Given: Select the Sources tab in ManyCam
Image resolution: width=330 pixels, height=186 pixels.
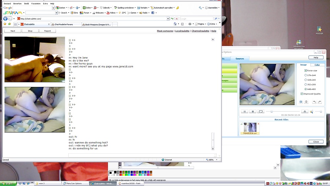Looking at the screenshot, I should (x=240, y=59).
